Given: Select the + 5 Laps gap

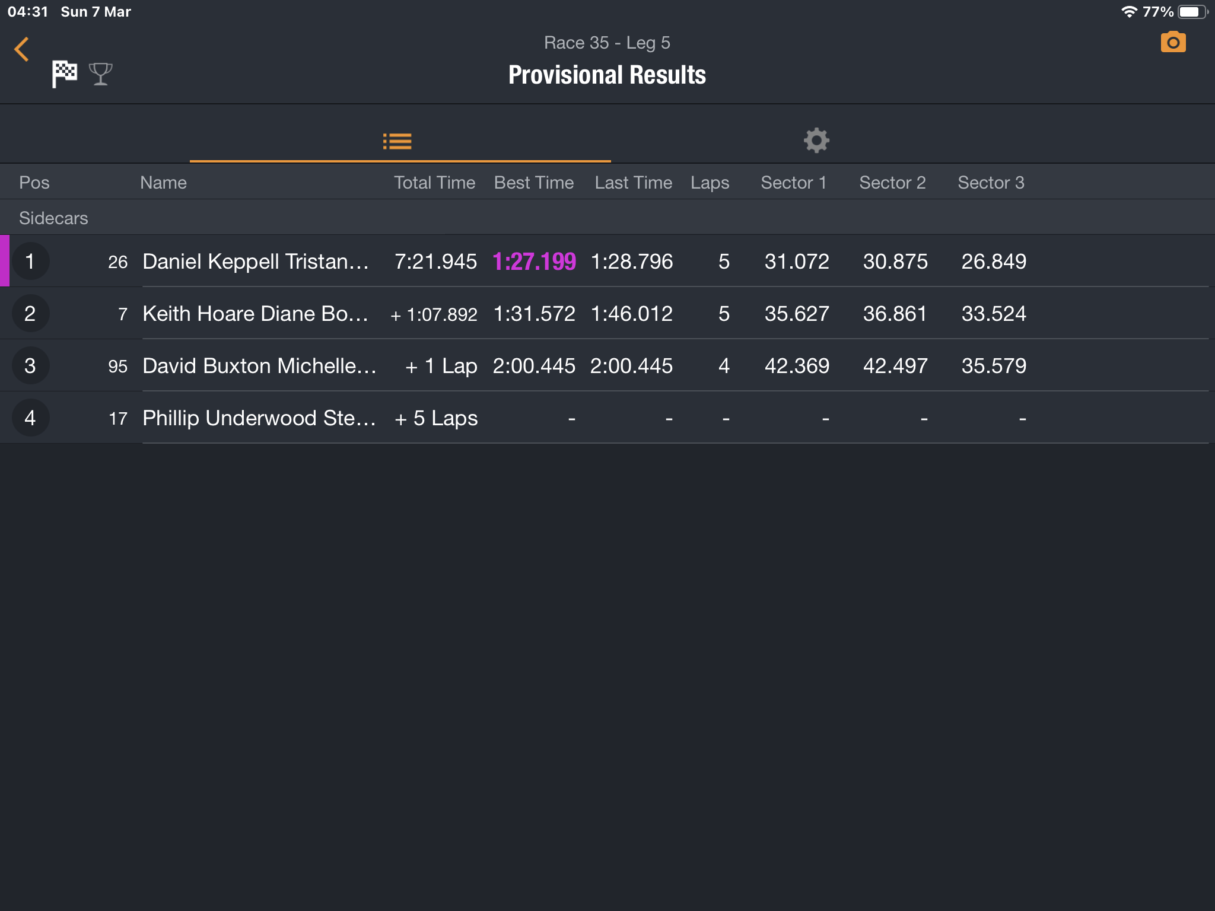Looking at the screenshot, I should pyautogui.click(x=436, y=418).
